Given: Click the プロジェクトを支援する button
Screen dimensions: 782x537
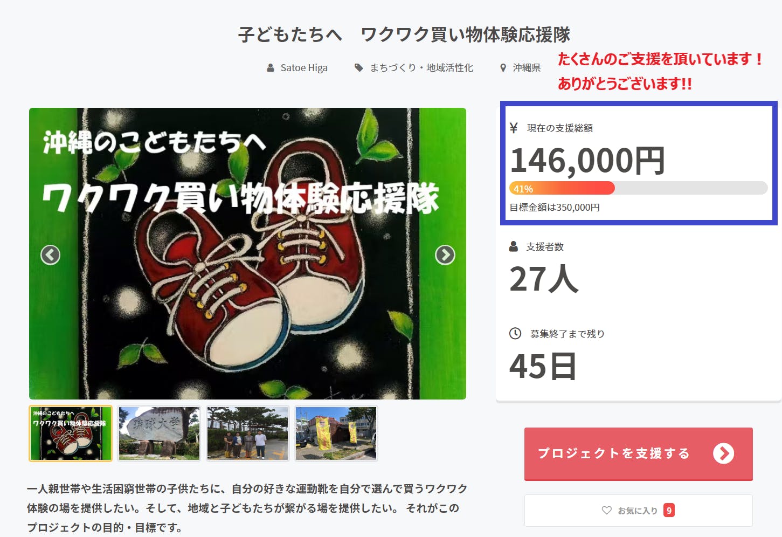Looking at the screenshot, I should tap(639, 453).
